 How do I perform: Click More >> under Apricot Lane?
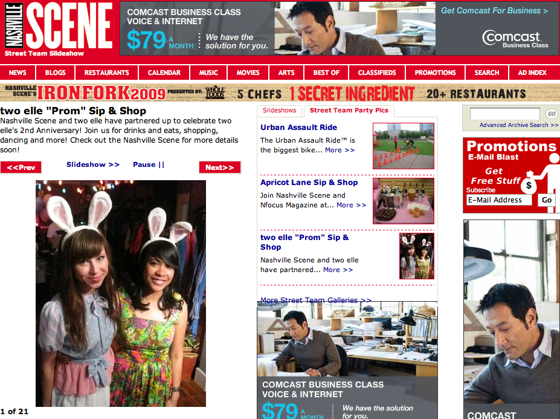pyautogui.click(x=351, y=205)
